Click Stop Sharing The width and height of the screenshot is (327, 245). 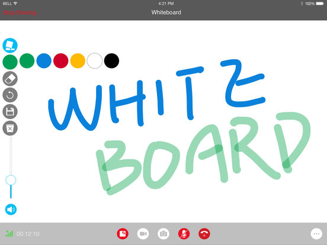pyautogui.click(x=20, y=12)
